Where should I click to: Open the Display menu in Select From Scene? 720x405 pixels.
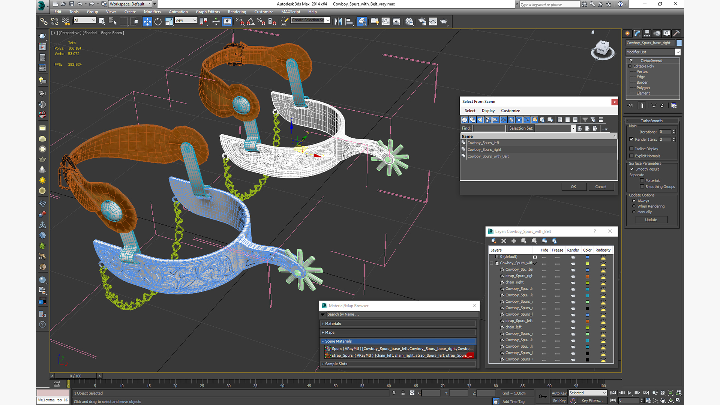point(488,111)
